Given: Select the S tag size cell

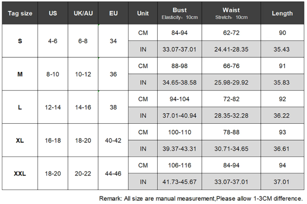Looking at the screenshot, I should (20, 41).
